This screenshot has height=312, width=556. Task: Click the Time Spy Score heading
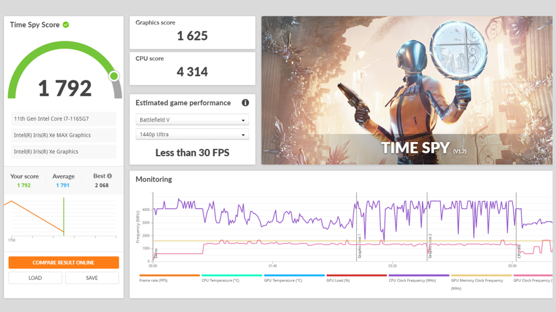tap(35, 25)
